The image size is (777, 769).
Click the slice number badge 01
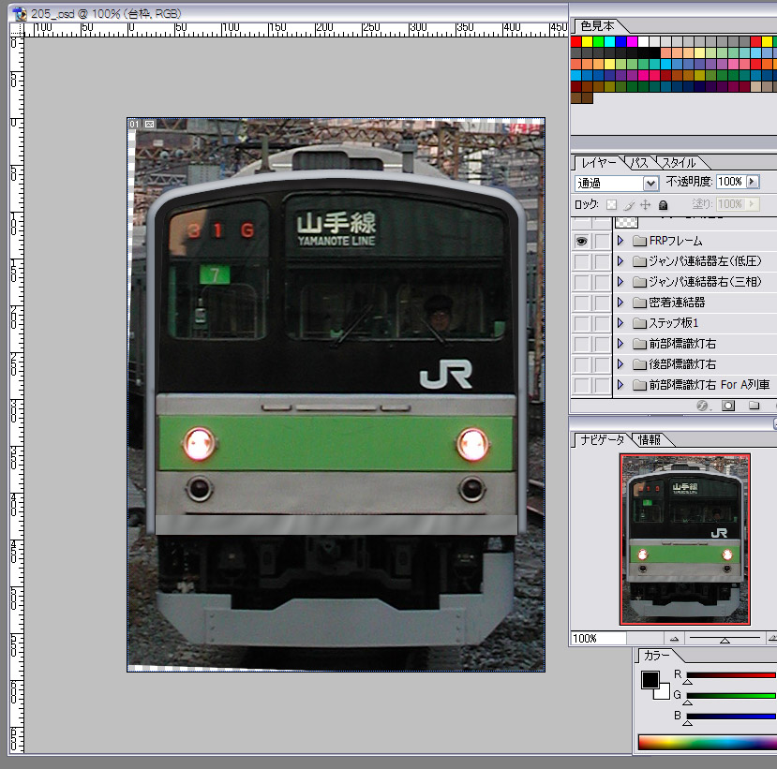click(134, 124)
